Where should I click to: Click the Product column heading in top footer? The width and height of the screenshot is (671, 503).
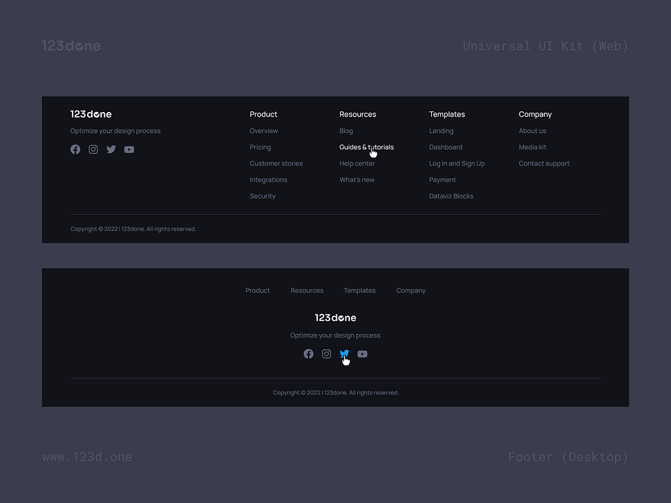coord(263,114)
